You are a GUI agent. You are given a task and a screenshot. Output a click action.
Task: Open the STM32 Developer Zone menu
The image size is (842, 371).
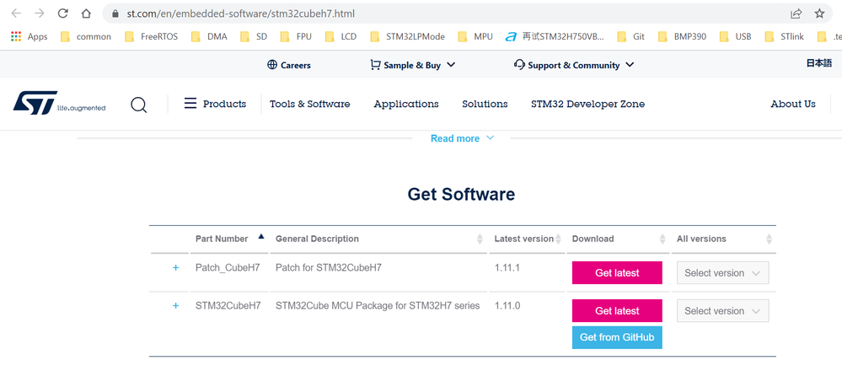(588, 104)
